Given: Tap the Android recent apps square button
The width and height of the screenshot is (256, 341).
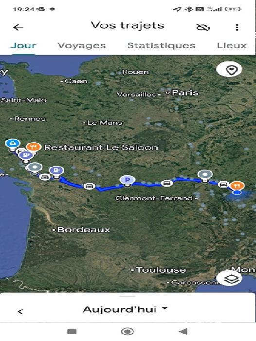Looking at the screenshot, I should point(72,331).
